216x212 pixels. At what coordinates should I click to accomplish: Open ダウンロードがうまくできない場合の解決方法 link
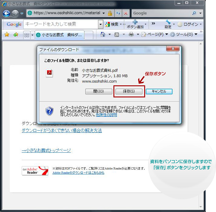62,130
